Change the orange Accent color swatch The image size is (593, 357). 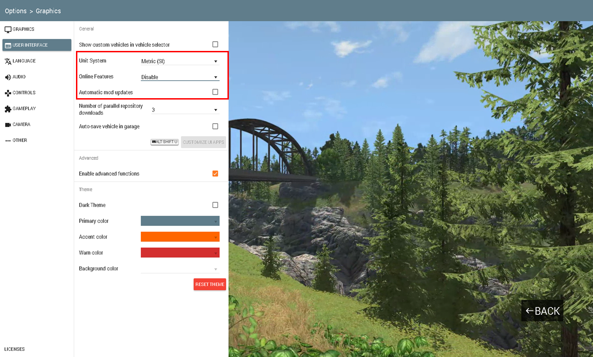180,237
